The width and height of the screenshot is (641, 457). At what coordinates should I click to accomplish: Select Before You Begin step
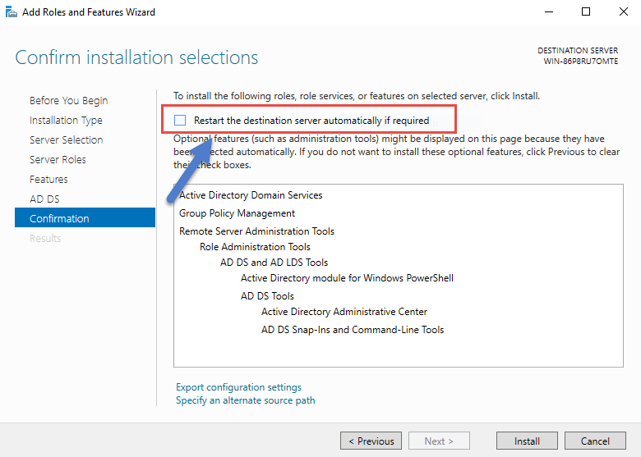pos(68,101)
